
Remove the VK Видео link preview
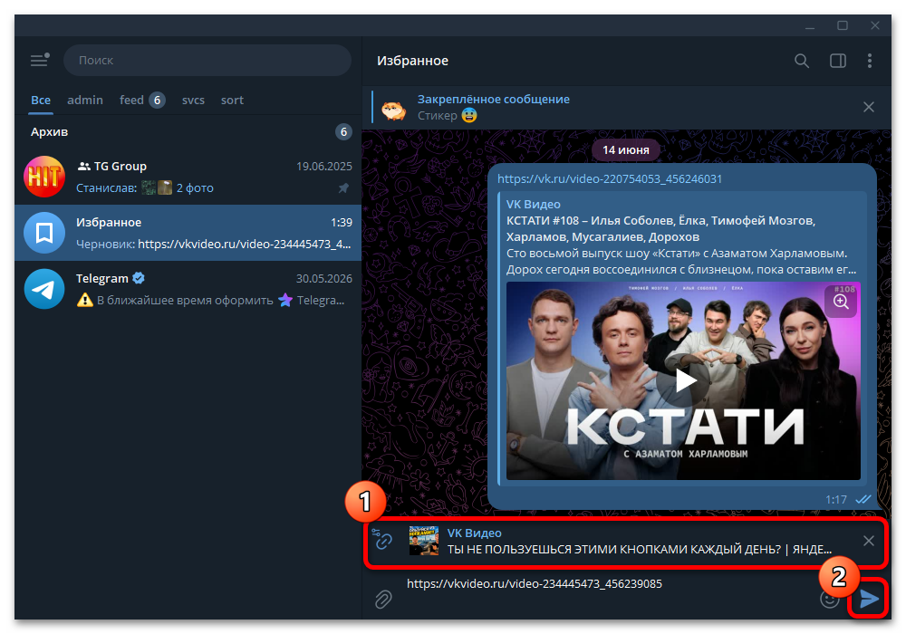click(x=869, y=541)
